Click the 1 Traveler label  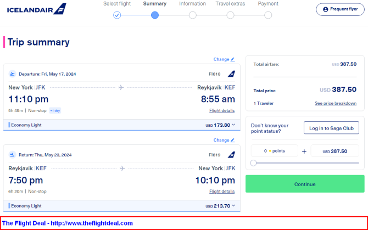coord(264,103)
